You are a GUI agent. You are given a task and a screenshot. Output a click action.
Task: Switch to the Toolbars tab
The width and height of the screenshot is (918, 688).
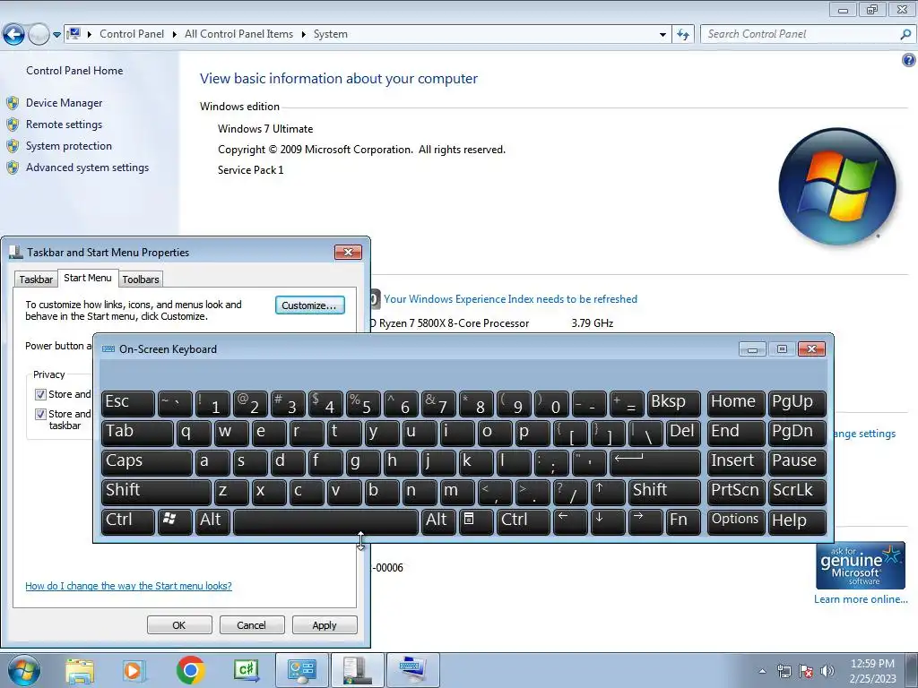point(141,279)
